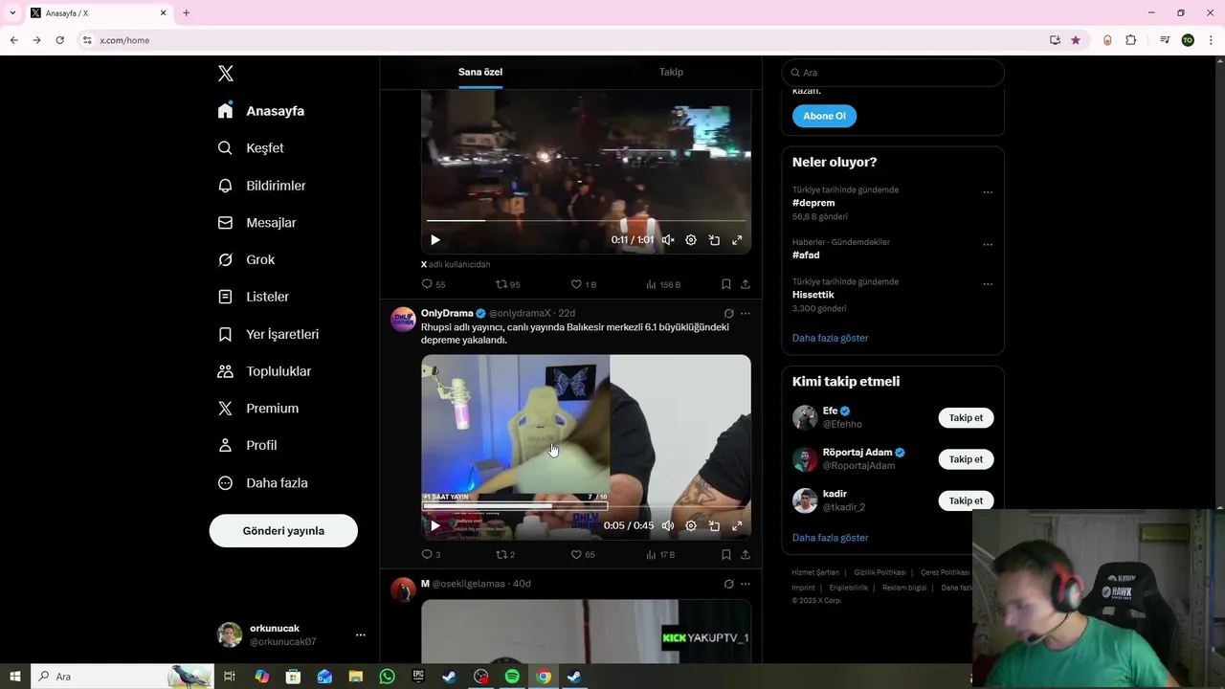Viewport: 1225px width, 689px height.
Task: Seek the top video progress bar
Action: (x=586, y=221)
